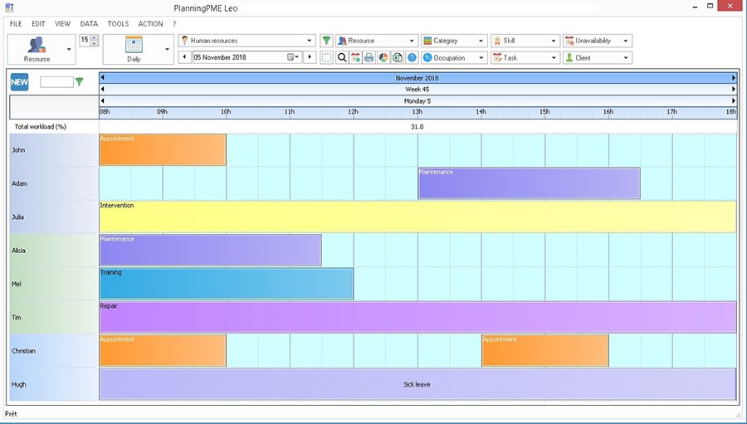Open the DATA menu

[x=89, y=24]
